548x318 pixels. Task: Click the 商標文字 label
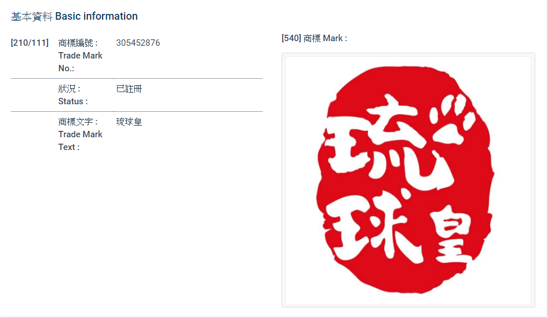[x=78, y=122]
